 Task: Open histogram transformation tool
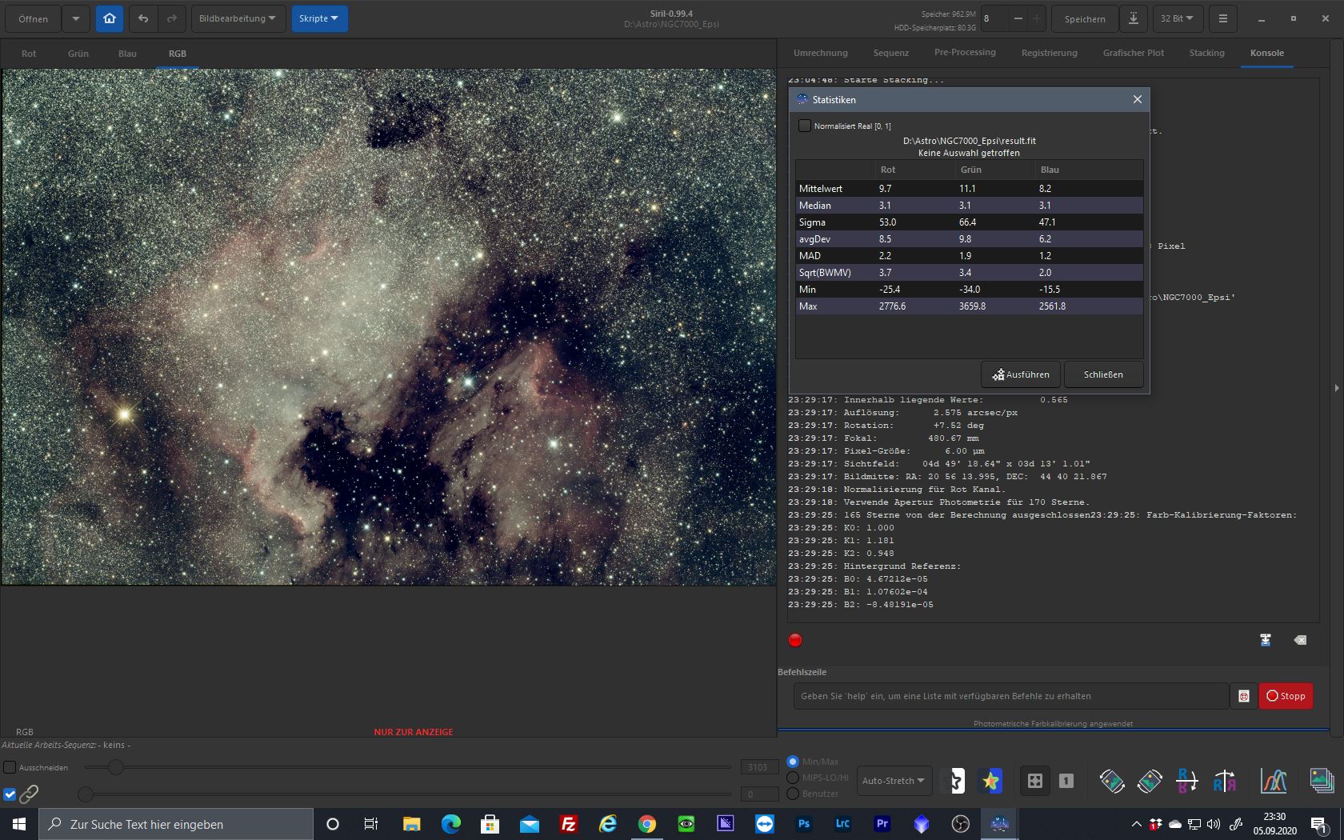click(x=1274, y=781)
